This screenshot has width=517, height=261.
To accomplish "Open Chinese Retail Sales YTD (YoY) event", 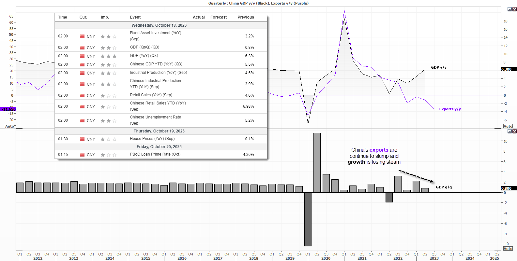I will point(158,106).
